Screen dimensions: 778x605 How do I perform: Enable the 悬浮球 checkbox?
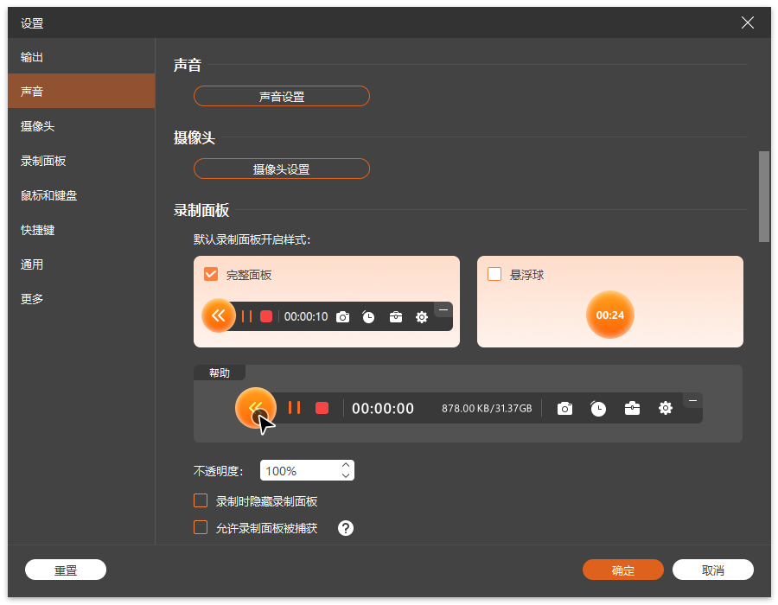pos(494,275)
